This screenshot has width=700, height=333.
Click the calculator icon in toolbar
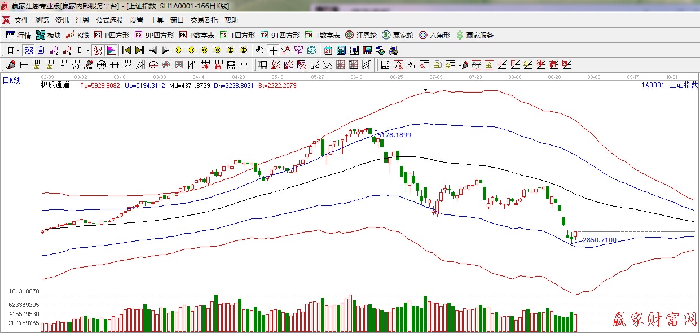tap(341, 50)
